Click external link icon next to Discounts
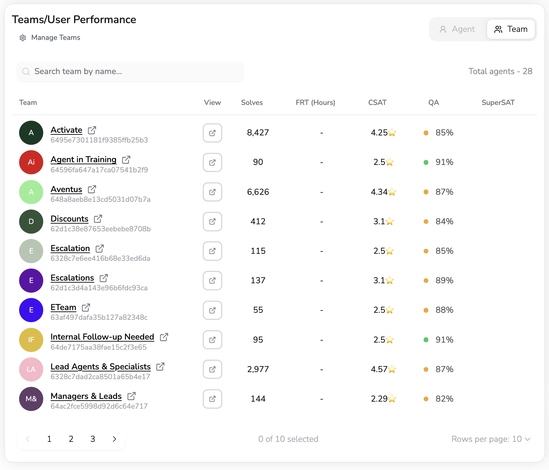 (x=98, y=219)
